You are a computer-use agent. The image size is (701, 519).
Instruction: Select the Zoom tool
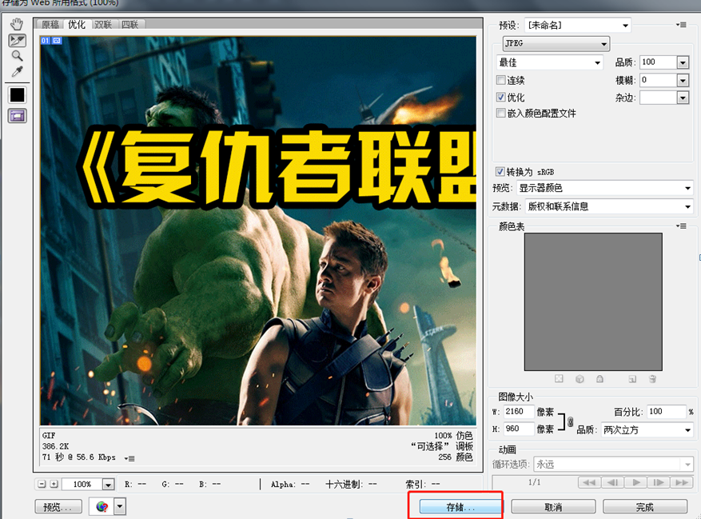coord(17,55)
